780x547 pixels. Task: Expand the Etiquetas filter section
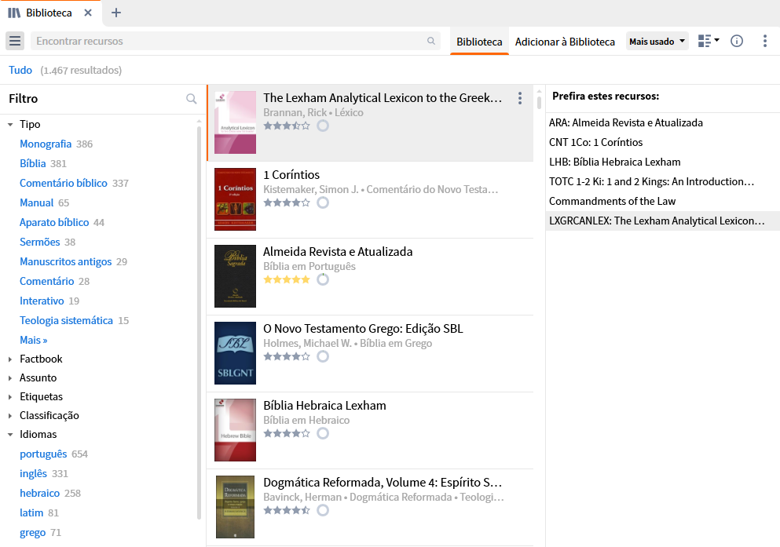(10, 397)
